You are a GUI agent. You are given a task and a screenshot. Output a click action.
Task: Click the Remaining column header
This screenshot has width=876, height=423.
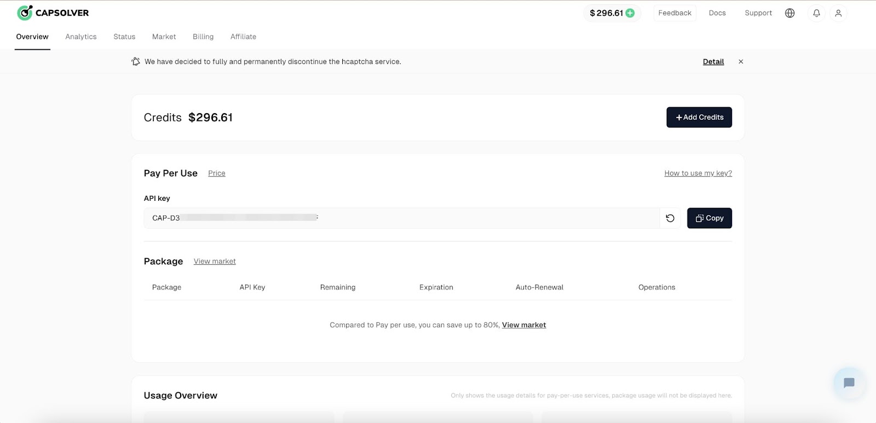pyautogui.click(x=338, y=287)
